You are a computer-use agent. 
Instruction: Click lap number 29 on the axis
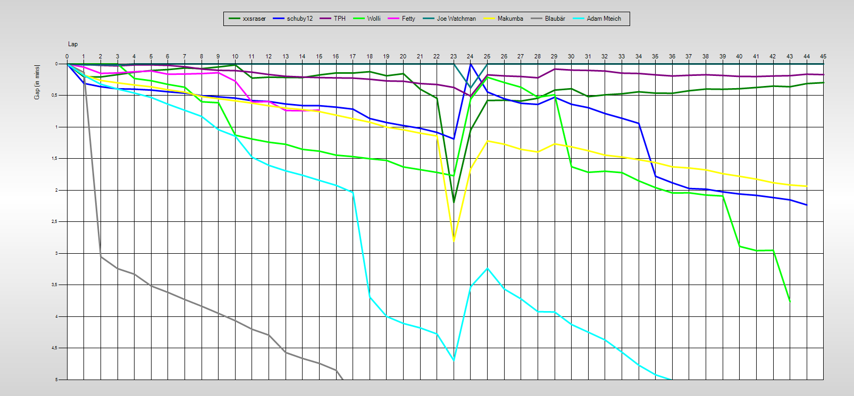554,56
